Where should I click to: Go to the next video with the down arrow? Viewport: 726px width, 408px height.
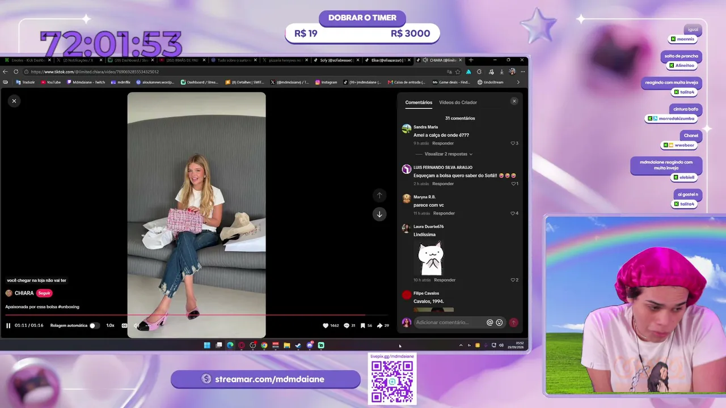tap(379, 214)
